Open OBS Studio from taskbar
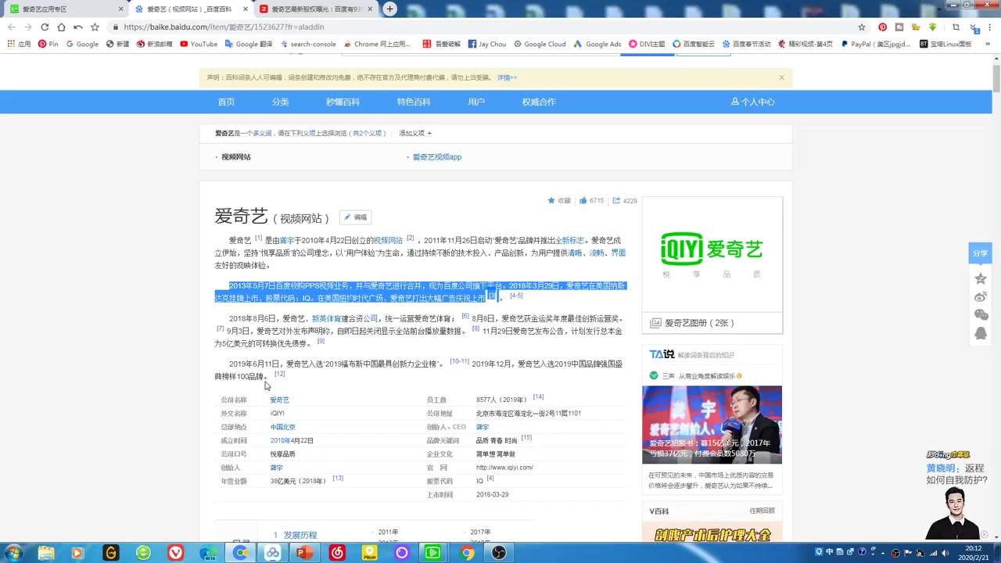This screenshot has width=1001, height=563. pyautogui.click(x=499, y=553)
